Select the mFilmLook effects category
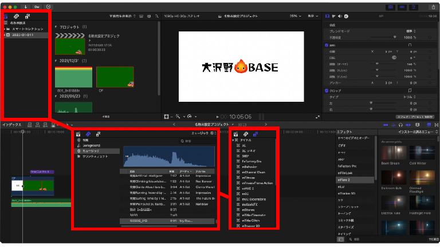440x247 pixels. (345, 173)
